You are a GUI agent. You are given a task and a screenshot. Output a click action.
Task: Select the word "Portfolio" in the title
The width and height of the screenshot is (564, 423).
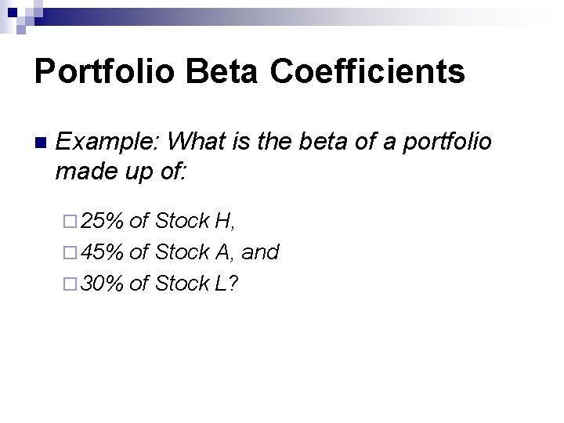[107, 73]
